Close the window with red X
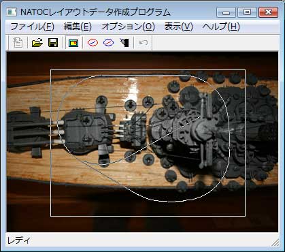 pyautogui.click(x=268, y=12)
